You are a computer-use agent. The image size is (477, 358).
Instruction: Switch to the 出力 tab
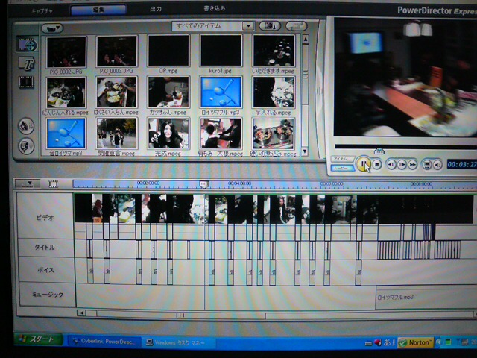(156, 9)
